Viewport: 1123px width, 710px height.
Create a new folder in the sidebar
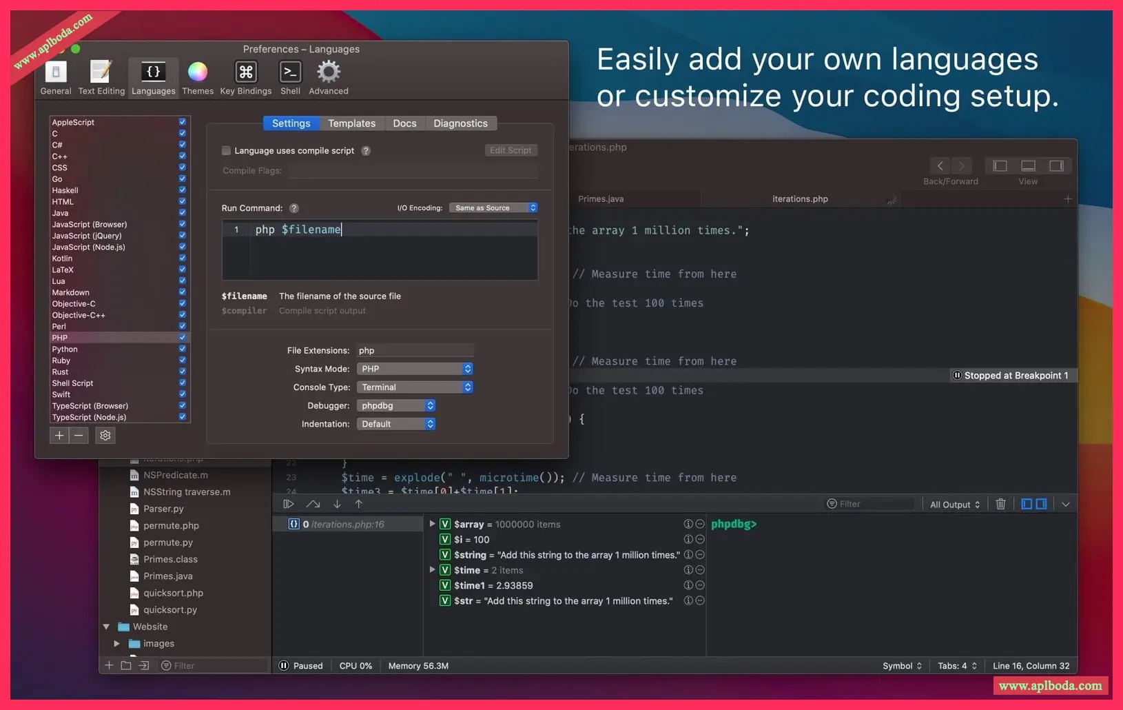point(126,665)
